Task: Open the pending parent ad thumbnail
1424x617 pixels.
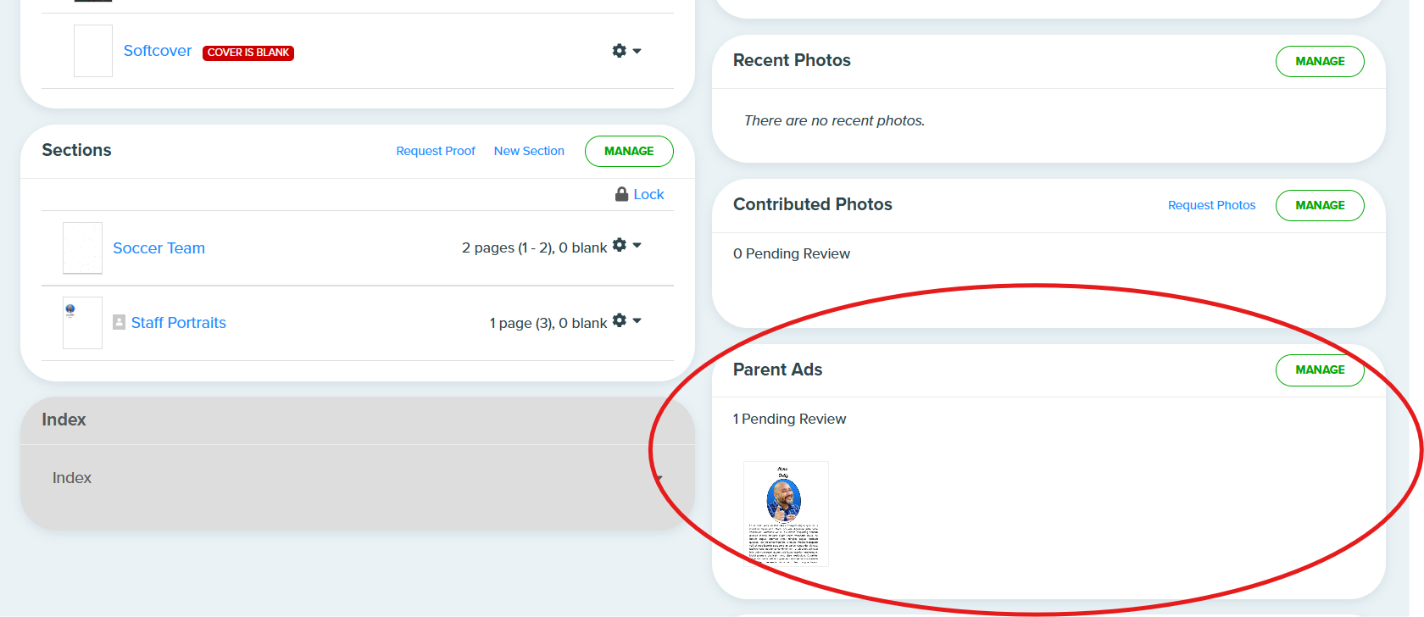Action: [x=786, y=514]
